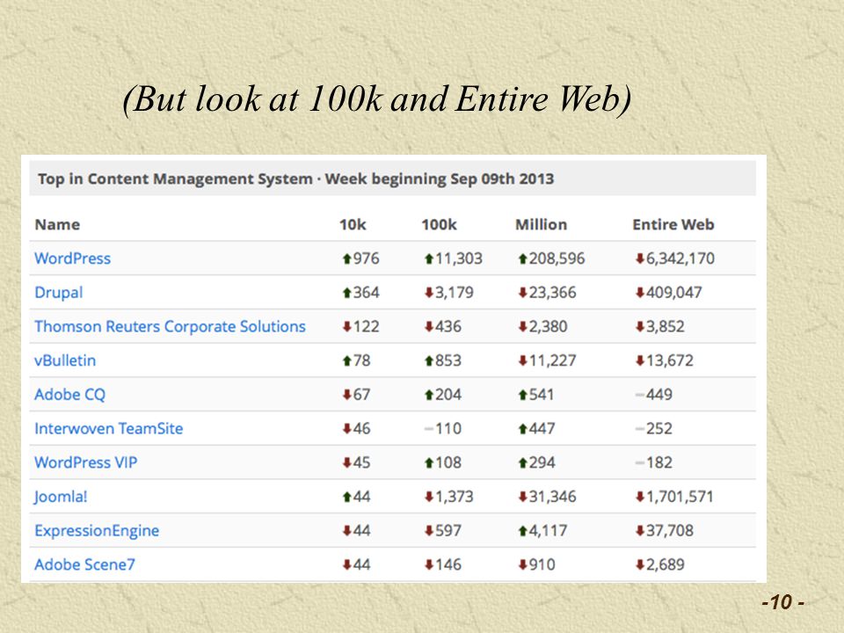Select ExpressionEngine Entire Web value 37,708
This screenshot has width=844, height=633.
pyautogui.click(x=670, y=531)
